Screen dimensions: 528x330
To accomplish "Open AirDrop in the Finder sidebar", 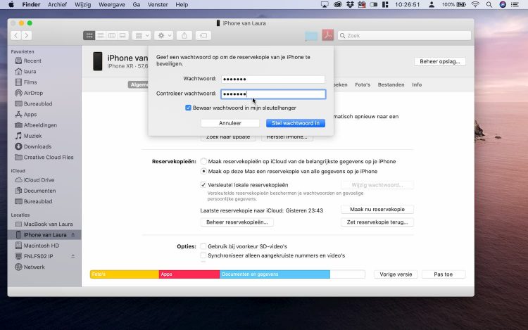I will pos(32,93).
